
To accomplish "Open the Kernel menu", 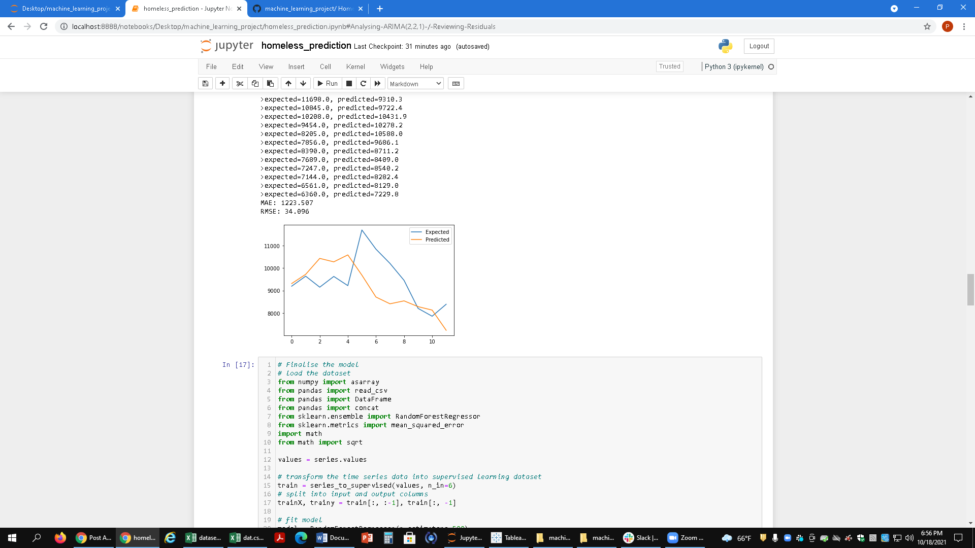I will click(355, 66).
